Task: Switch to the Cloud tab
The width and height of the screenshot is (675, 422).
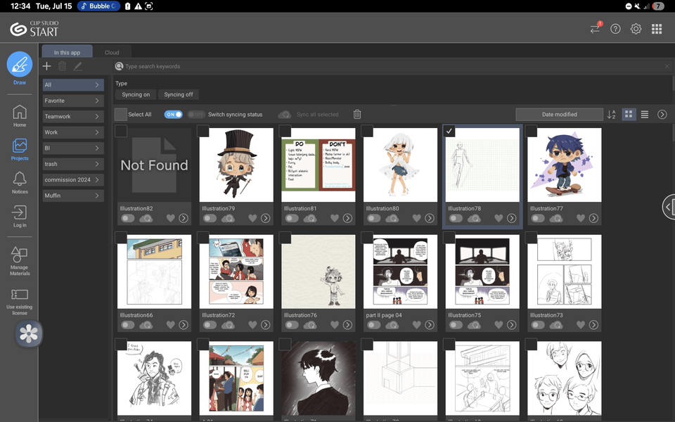Action: [x=112, y=52]
